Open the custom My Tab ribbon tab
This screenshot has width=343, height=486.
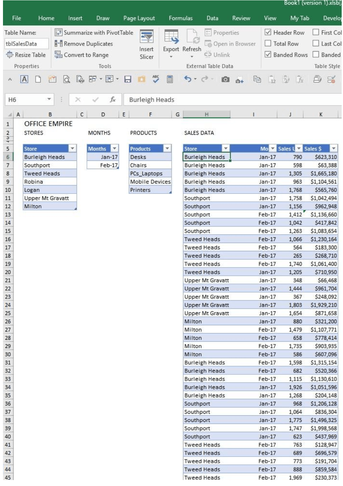pos(300,18)
